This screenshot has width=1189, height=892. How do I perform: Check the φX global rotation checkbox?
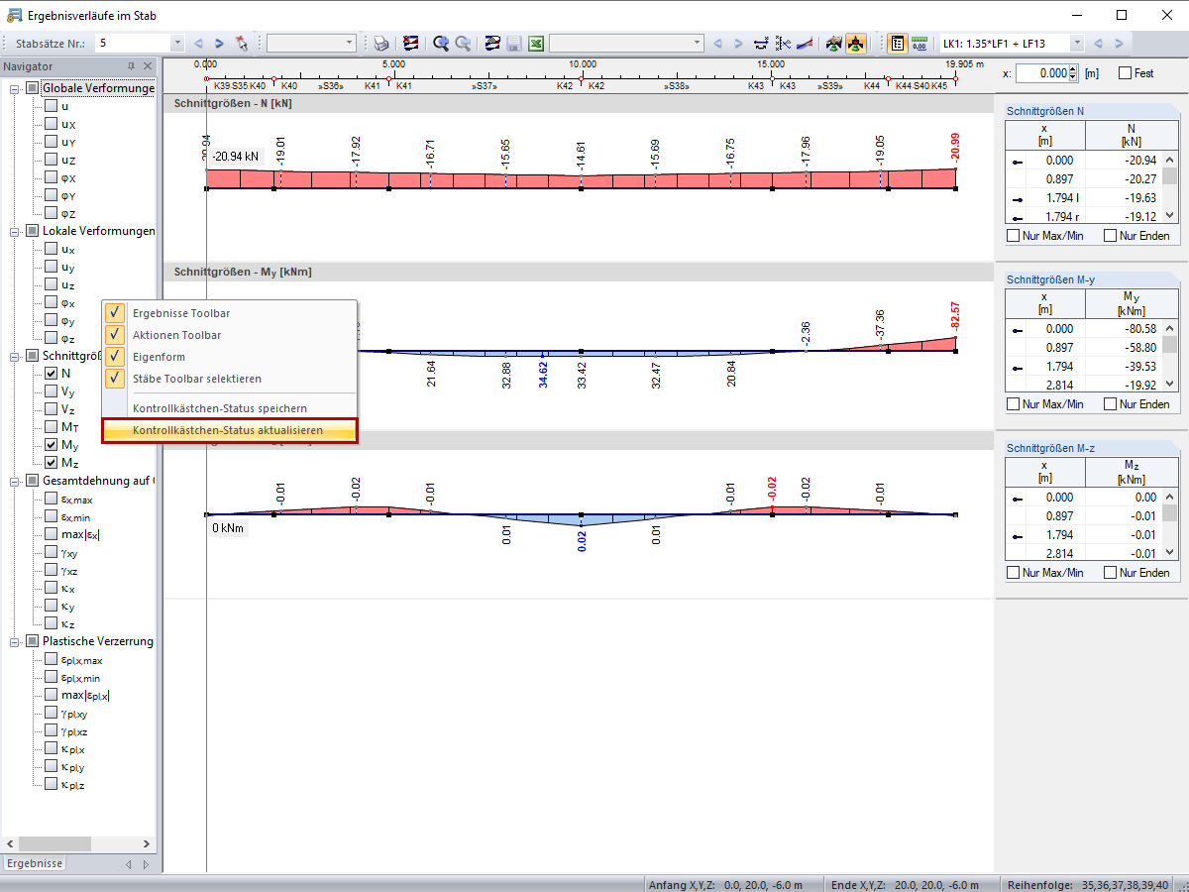point(51,177)
